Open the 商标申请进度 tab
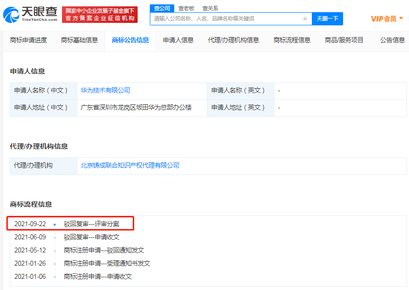Viewport: 409px width, 290px height. [x=29, y=40]
